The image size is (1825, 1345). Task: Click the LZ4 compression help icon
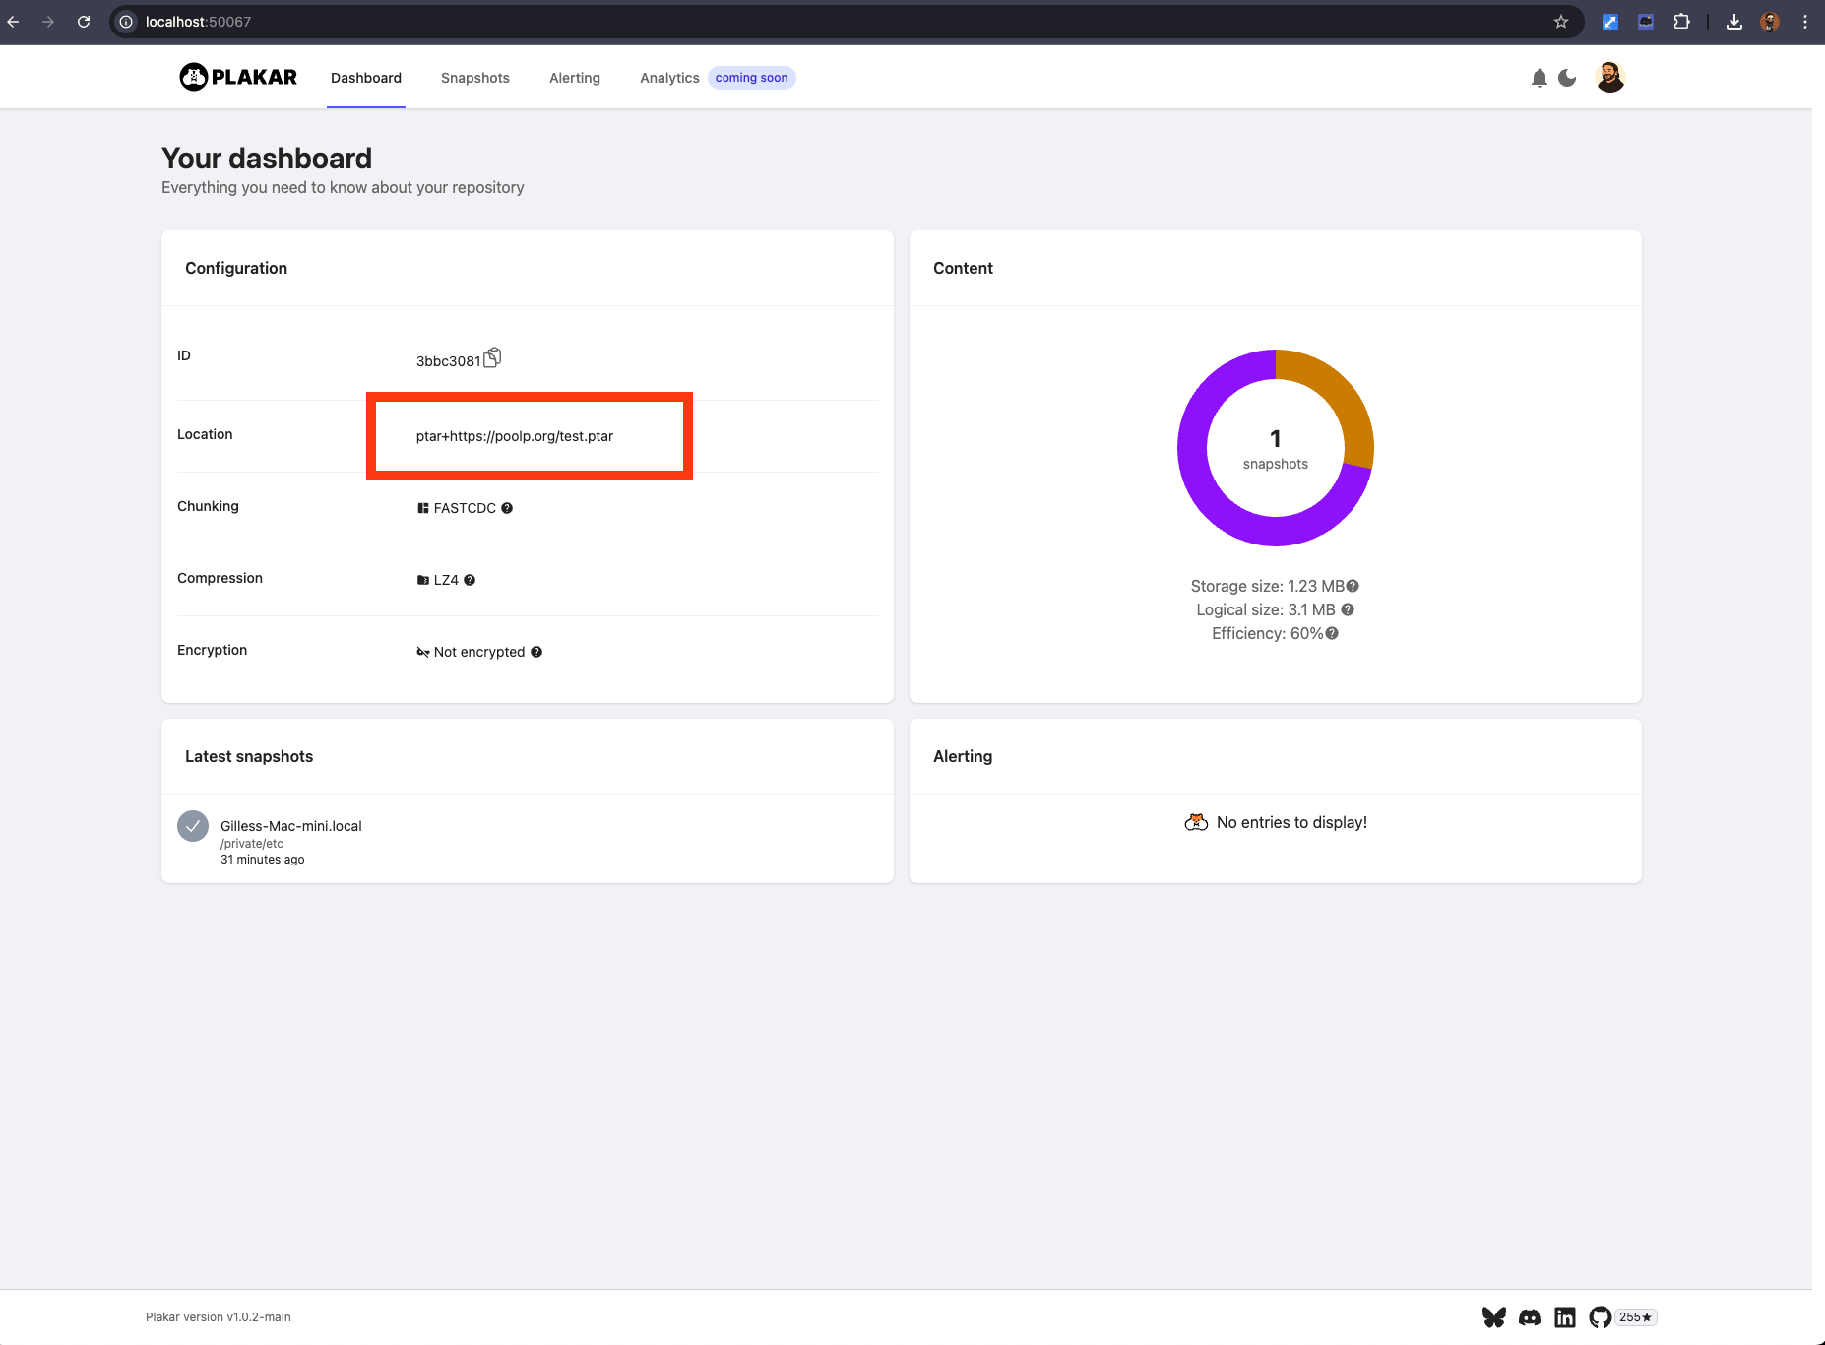pos(470,580)
